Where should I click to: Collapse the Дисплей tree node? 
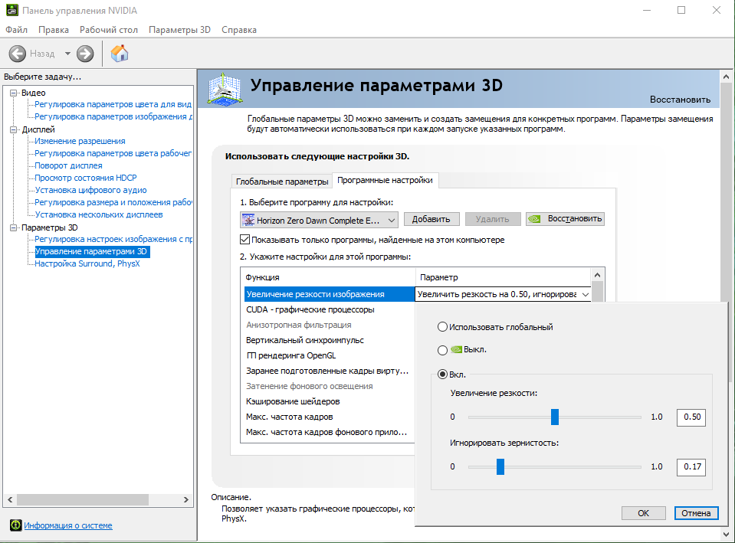tap(14, 129)
